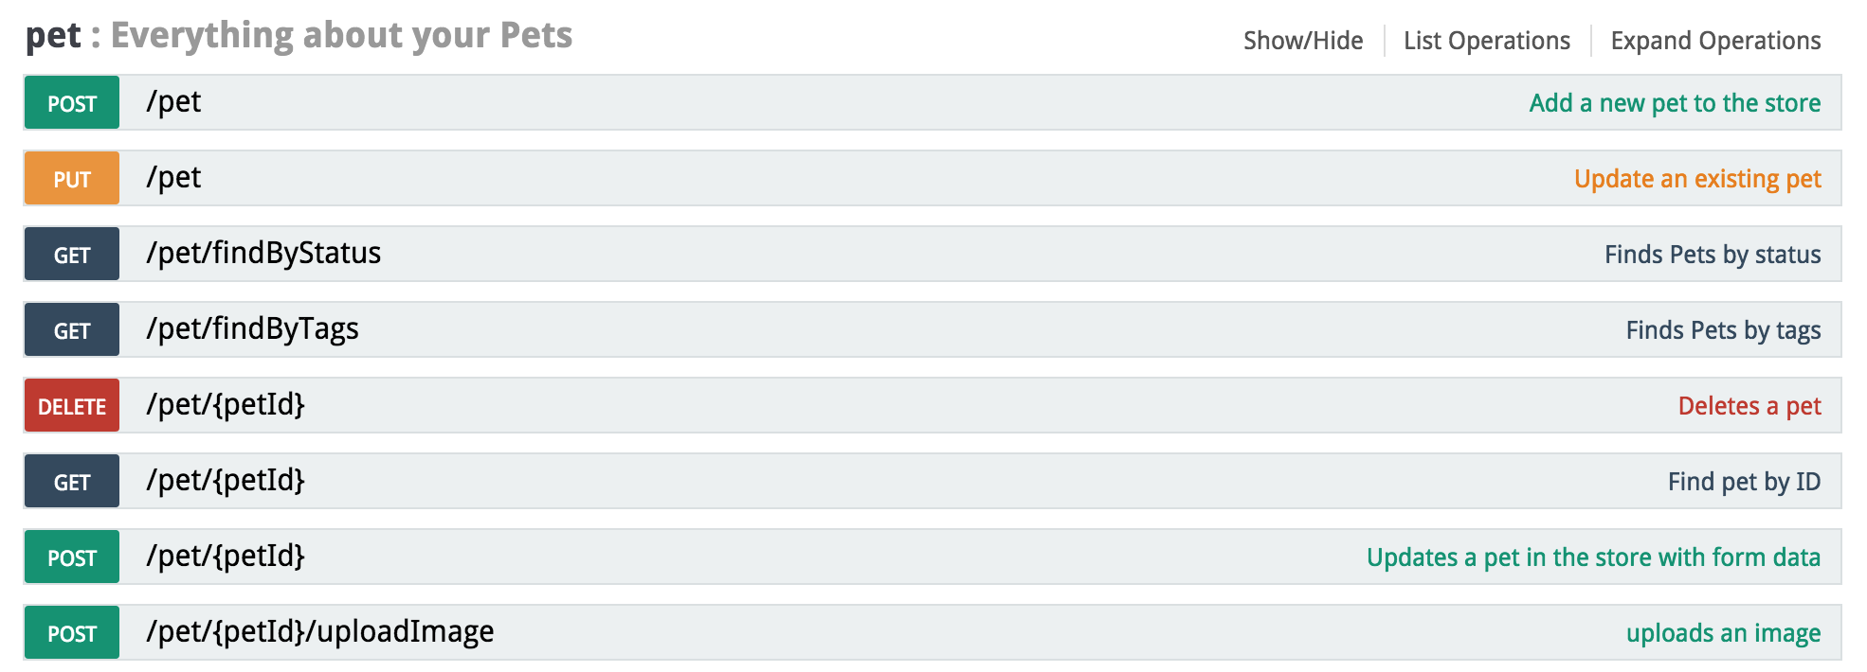Image resolution: width=1867 pixels, height=672 pixels.
Task: Click the GET badge on /pet/findByTags
Action: tap(70, 329)
